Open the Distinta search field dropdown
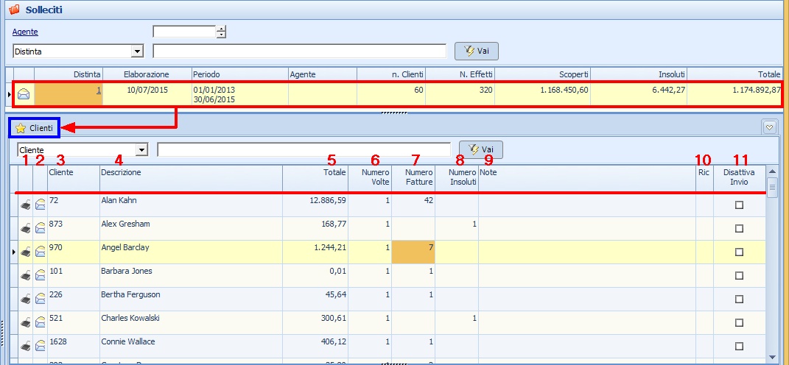The image size is (789, 365). click(x=137, y=52)
